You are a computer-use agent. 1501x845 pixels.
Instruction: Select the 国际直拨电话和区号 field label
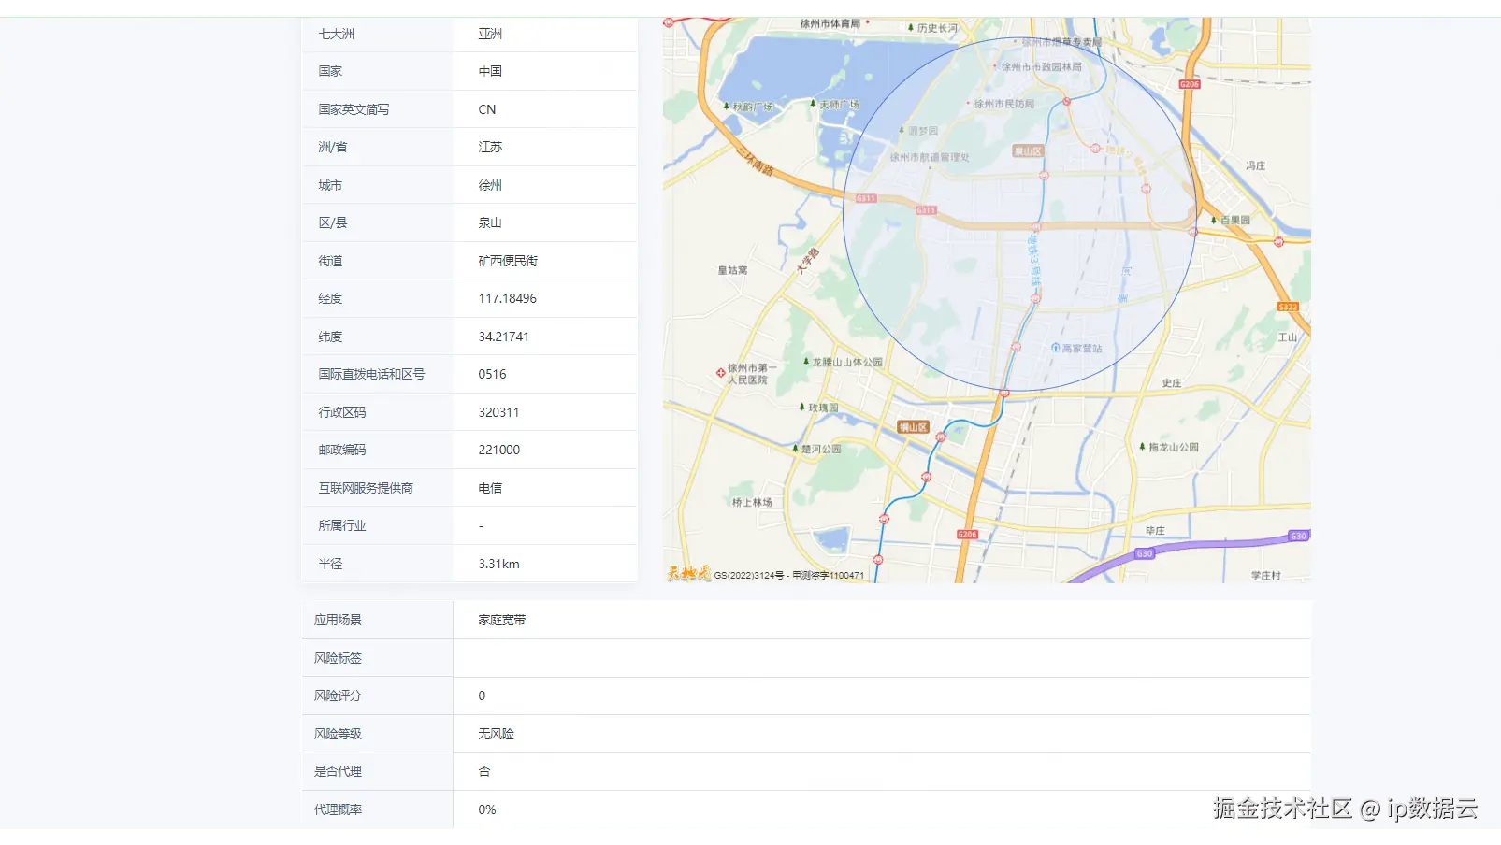click(x=371, y=374)
